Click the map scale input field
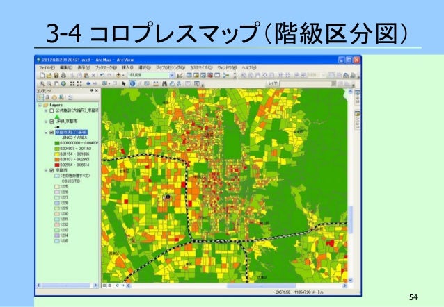This screenshot has width=444, height=307. coord(148,75)
